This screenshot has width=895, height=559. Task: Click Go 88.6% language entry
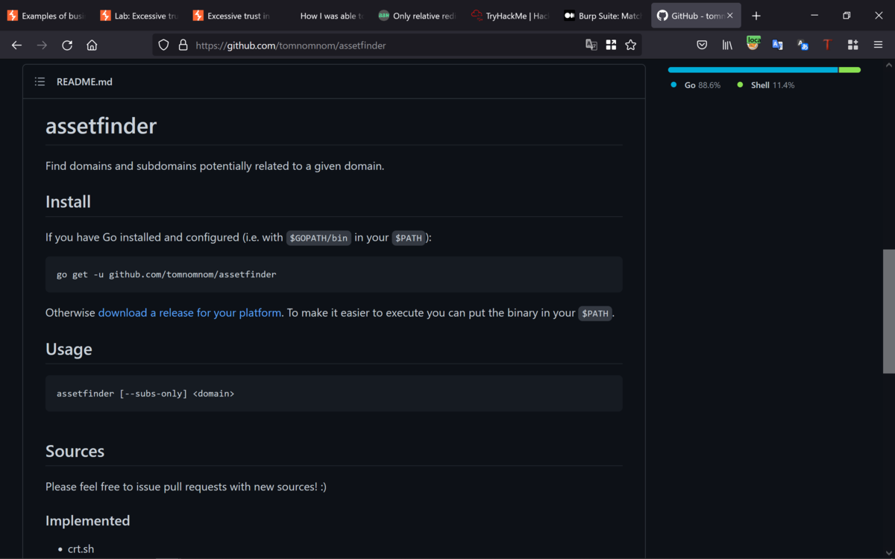coord(695,85)
